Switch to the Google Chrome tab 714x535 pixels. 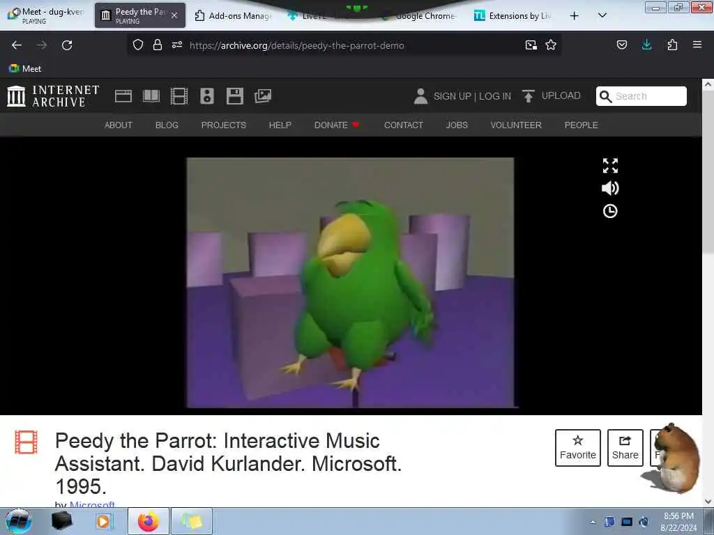click(419, 15)
